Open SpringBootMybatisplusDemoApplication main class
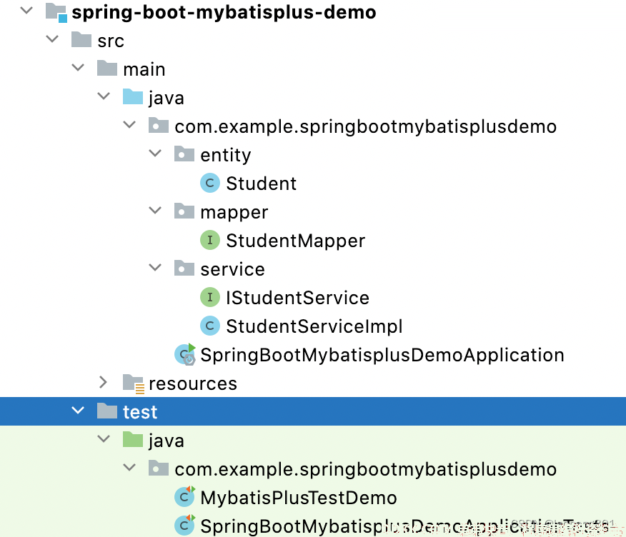The image size is (626, 537). pos(382,356)
